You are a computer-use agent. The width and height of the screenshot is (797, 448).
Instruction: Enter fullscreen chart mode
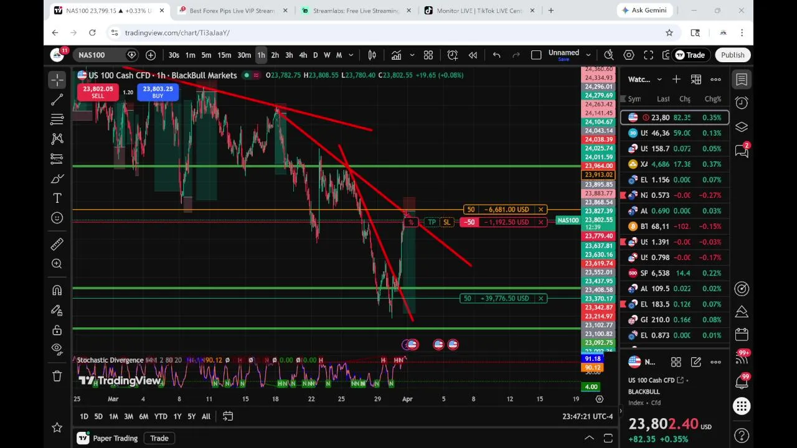coord(648,55)
